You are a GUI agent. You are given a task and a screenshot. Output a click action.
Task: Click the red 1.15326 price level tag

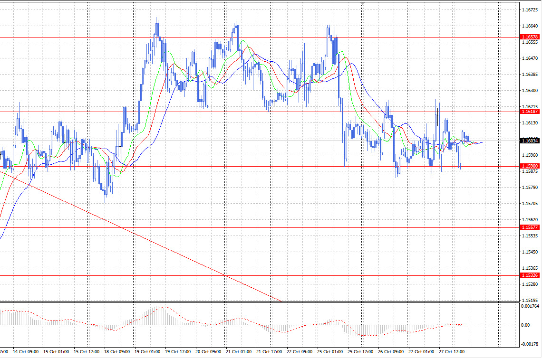[530, 275]
